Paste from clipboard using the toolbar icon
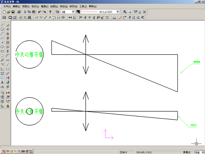This screenshot has height=154, width=205. pyautogui.click(x=34, y=12)
